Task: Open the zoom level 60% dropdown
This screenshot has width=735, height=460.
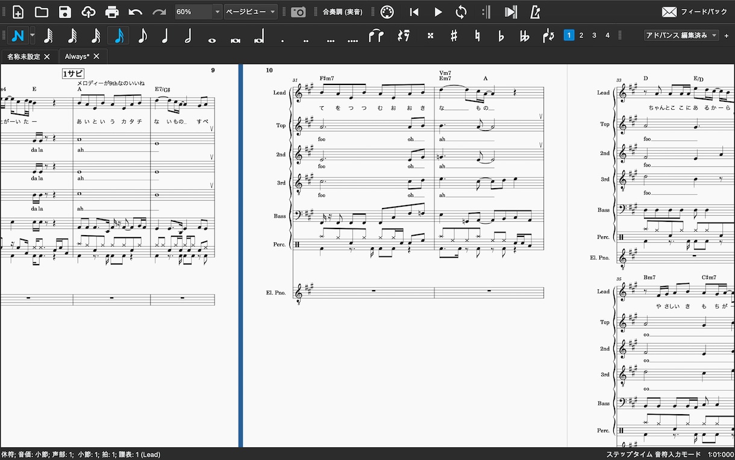Action: point(198,11)
